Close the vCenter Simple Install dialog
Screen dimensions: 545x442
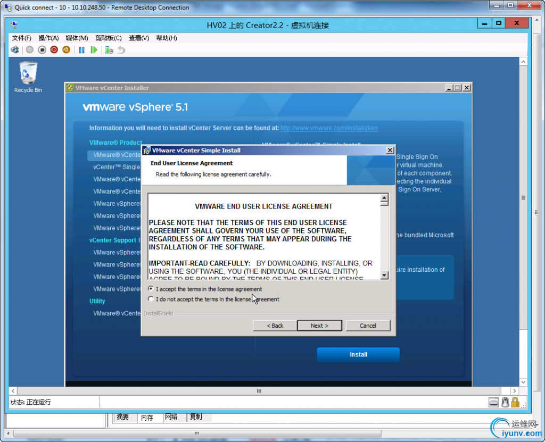(x=390, y=150)
